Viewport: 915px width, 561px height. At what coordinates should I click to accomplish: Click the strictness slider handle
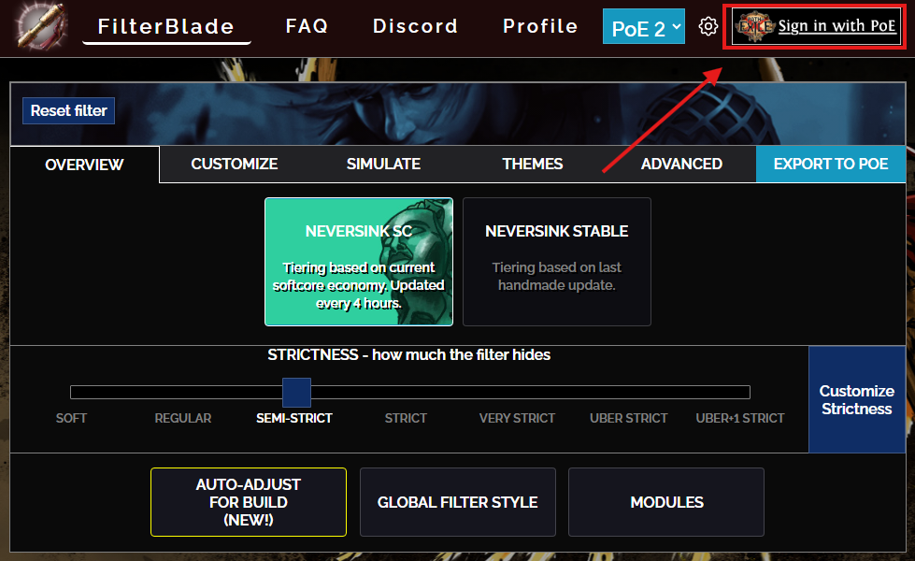296,393
